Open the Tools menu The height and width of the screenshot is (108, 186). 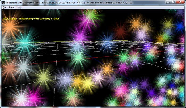[11, 7]
